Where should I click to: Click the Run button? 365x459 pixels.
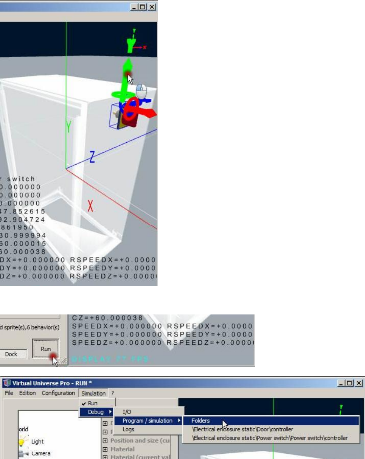tap(45, 349)
